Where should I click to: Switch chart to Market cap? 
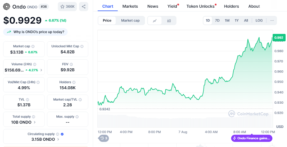(130, 20)
